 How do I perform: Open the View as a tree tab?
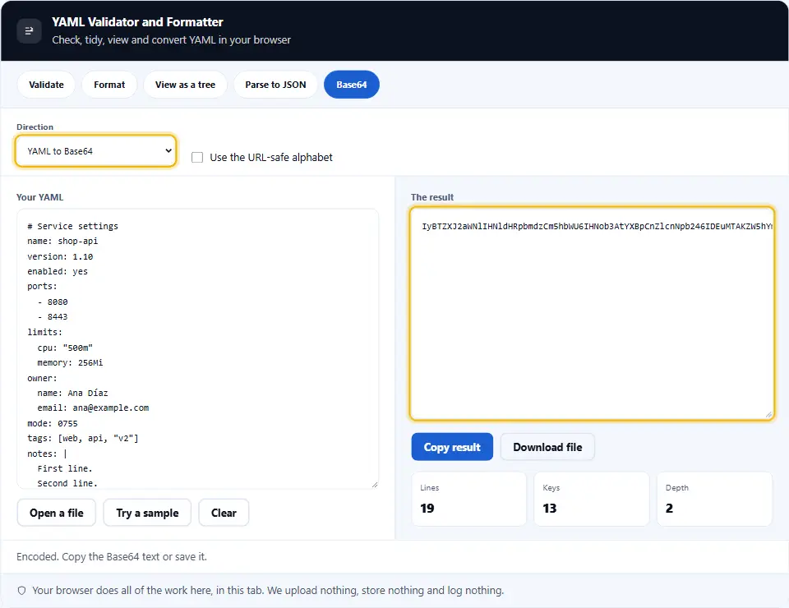[x=185, y=85]
